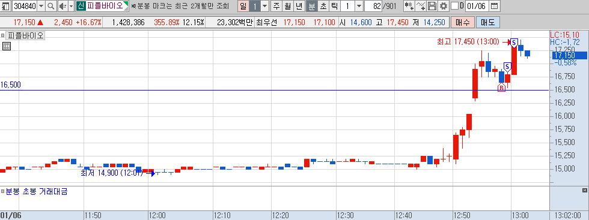Switch to the 주 weekly period tab

click(276, 6)
